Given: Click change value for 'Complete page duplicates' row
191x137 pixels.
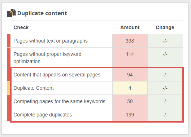Looking at the screenshot, I should [165, 115].
